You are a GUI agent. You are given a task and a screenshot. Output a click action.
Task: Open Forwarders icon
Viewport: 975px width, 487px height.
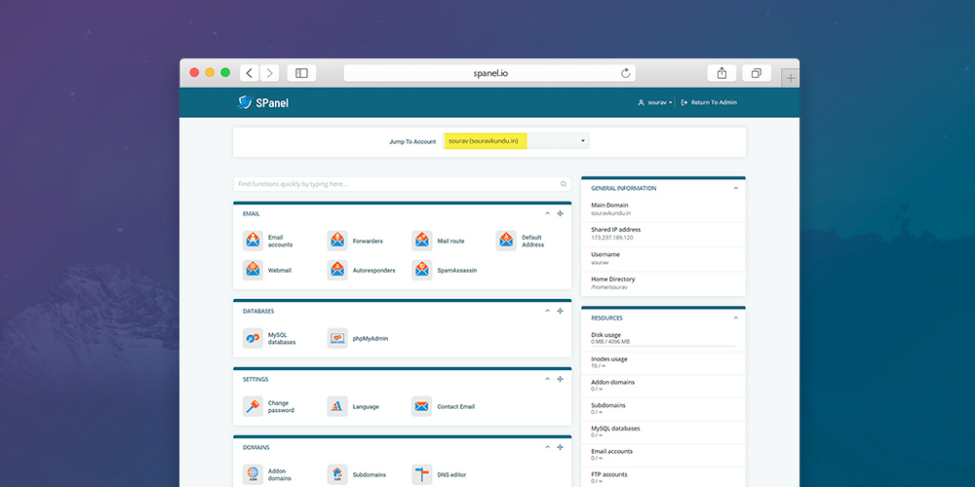(x=337, y=241)
